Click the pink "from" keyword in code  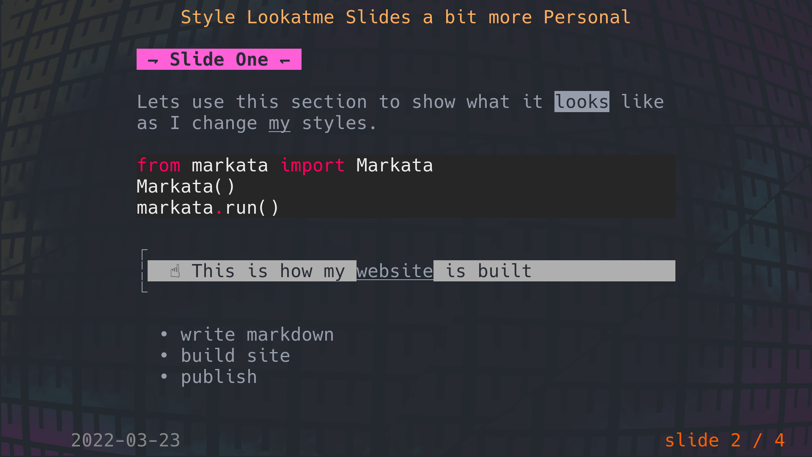pos(159,165)
